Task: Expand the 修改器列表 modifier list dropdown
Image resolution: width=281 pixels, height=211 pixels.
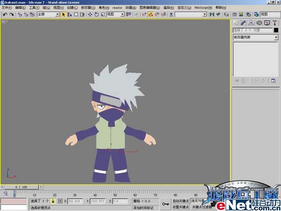Action: coord(255,37)
